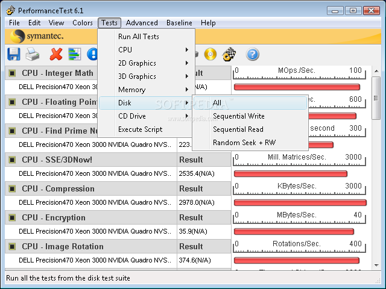
Task: Click the MBytes/Sec. red result bar
Action: coord(294,231)
